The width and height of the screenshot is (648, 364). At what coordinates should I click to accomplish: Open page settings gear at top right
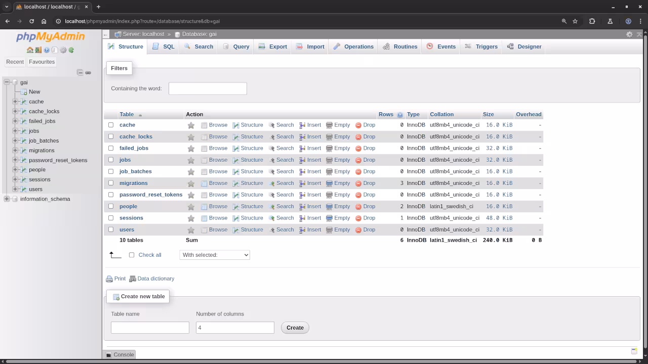point(629,34)
